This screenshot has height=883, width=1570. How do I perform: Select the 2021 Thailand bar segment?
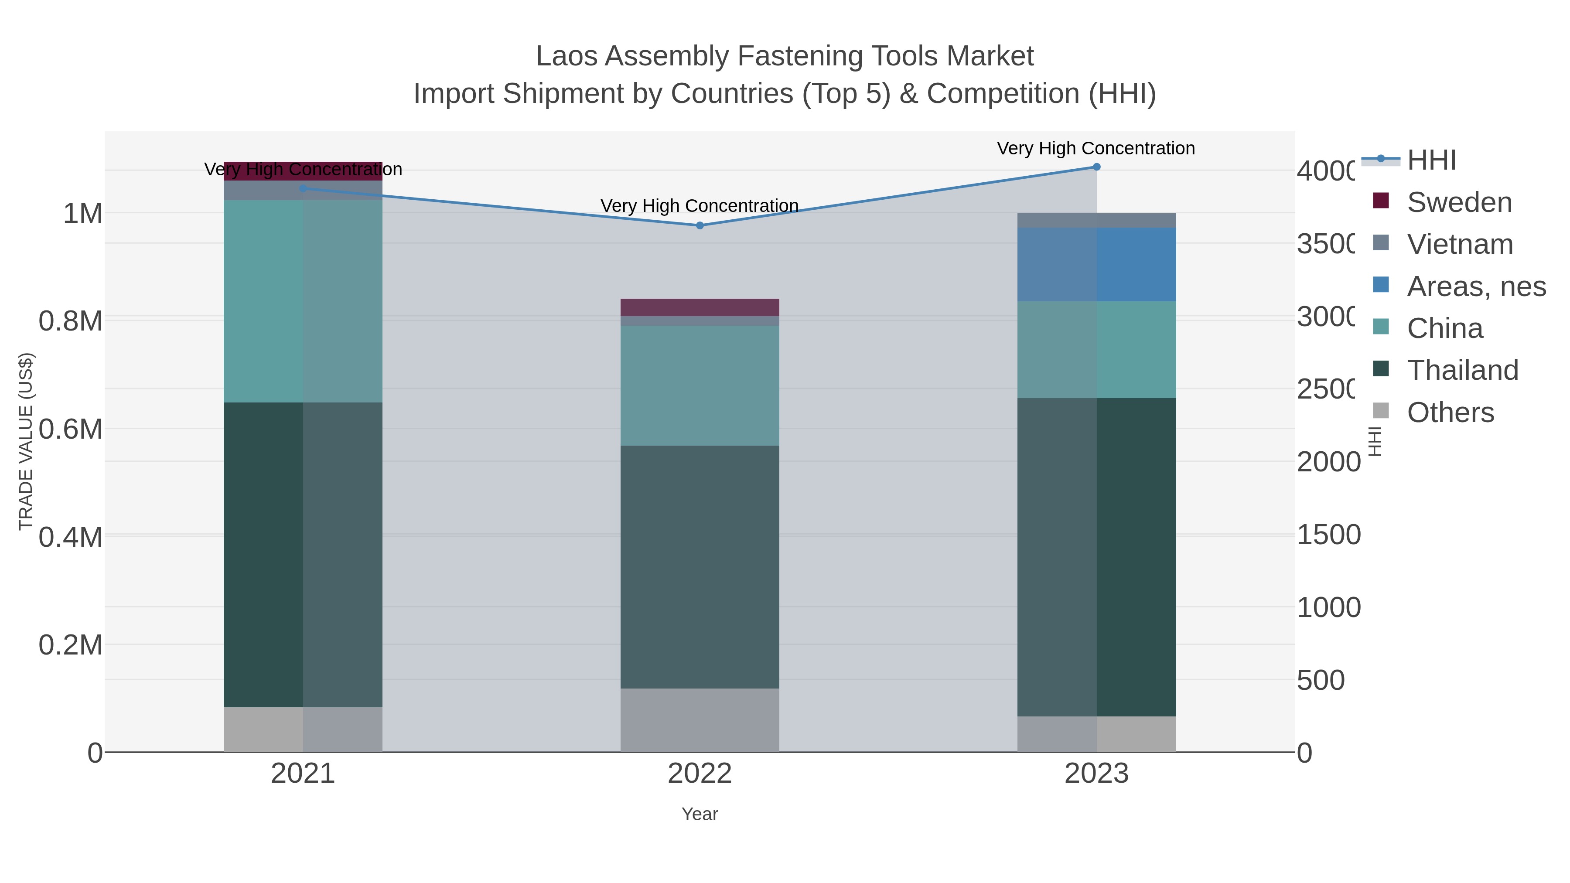(x=303, y=555)
